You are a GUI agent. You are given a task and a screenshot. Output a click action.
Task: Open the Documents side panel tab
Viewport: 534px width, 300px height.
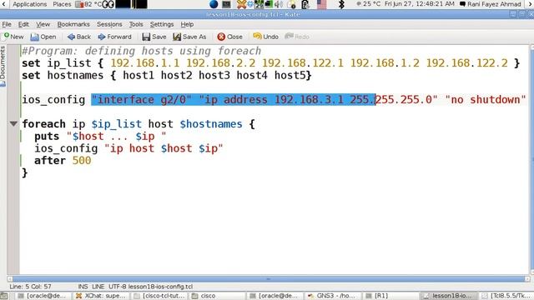tap(3, 67)
